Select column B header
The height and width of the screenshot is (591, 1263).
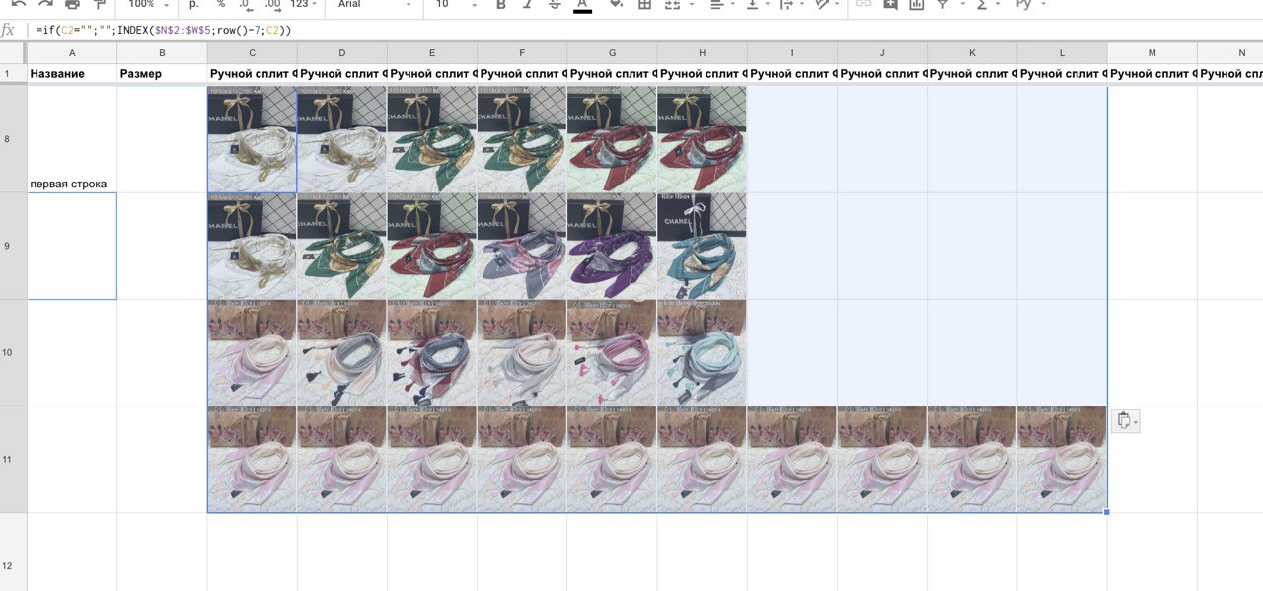coord(162,52)
